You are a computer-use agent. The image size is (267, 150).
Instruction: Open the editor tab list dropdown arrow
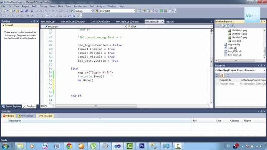[212, 22]
